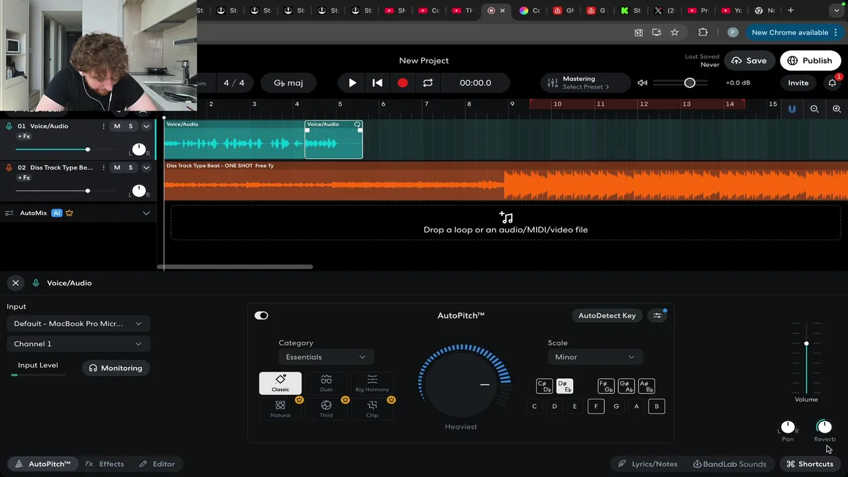
Task: Start recording with the red record button
Action: [402, 83]
